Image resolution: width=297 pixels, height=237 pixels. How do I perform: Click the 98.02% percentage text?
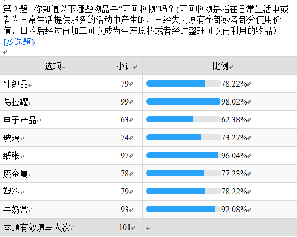[x=234, y=102]
